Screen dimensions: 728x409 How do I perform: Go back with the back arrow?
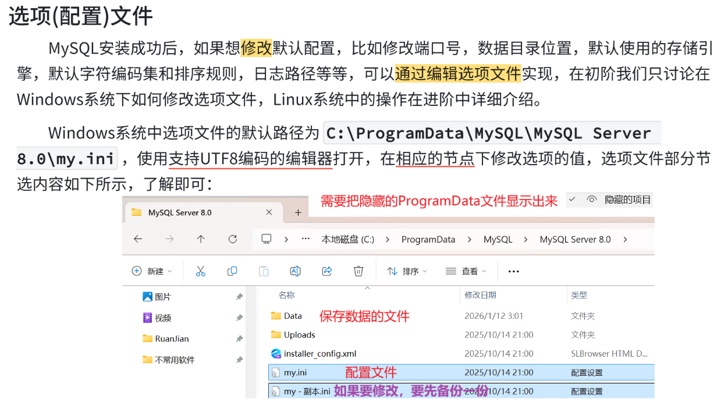click(x=138, y=239)
